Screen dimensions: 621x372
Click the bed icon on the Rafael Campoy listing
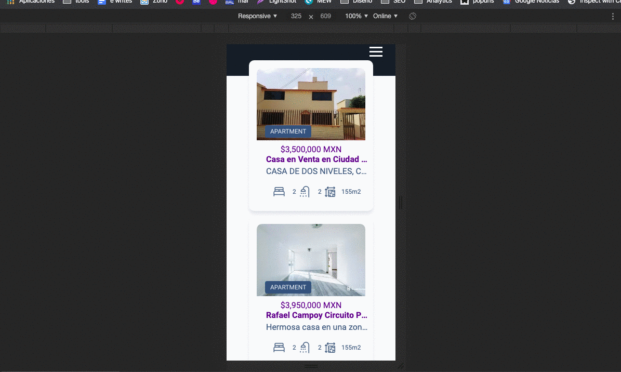coord(279,347)
